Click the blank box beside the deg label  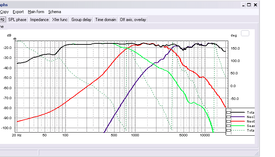(245, 33)
